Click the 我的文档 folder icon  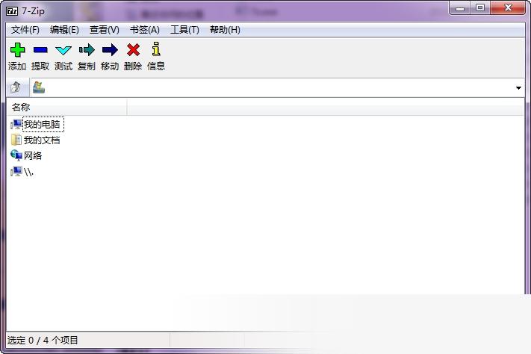[x=16, y=140]
